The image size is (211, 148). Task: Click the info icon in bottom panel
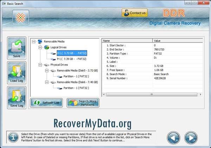13,137
